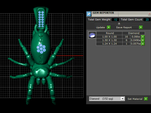Click the Diamond (3.52 spg) combo box
The height and width of the screenshot is (113, 151).
click(x=107, y=99)
